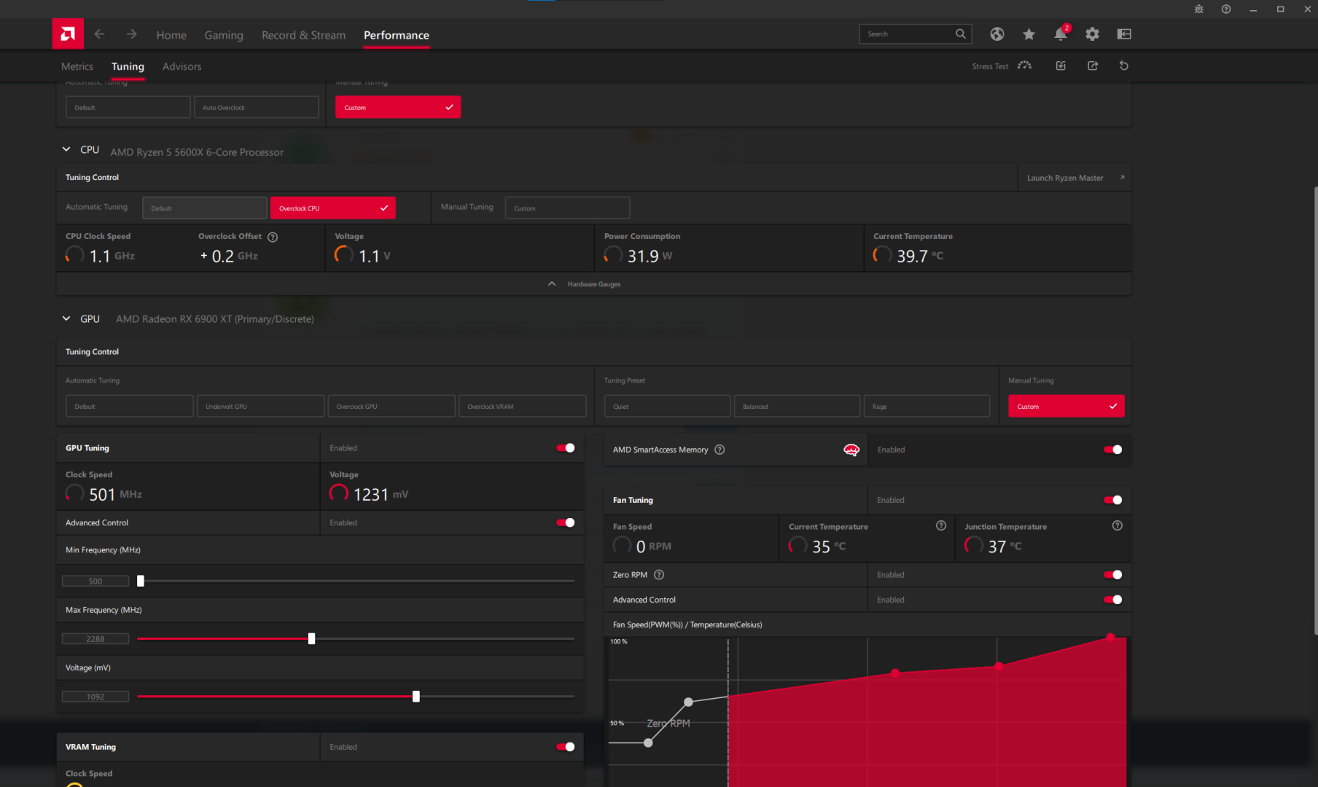The height and width of the screenshot is (787, 1318).
Task: Open the Gaming tab
Action: pyautogui.click(x=224, y=35)
